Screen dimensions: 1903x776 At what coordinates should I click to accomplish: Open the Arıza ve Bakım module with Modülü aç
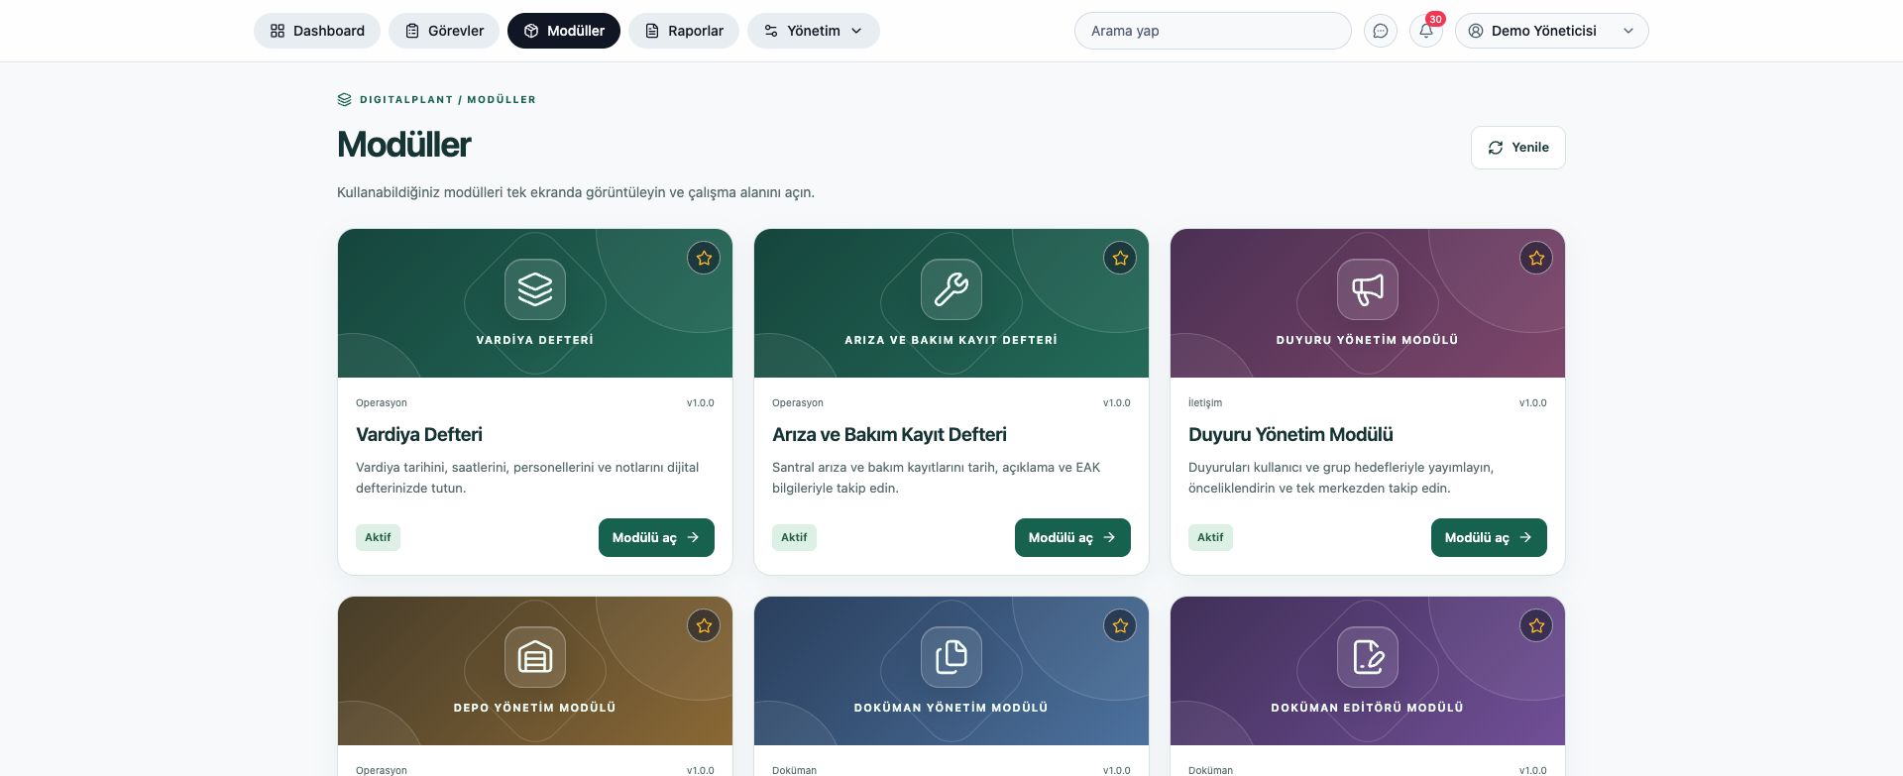coord(1072,537)
